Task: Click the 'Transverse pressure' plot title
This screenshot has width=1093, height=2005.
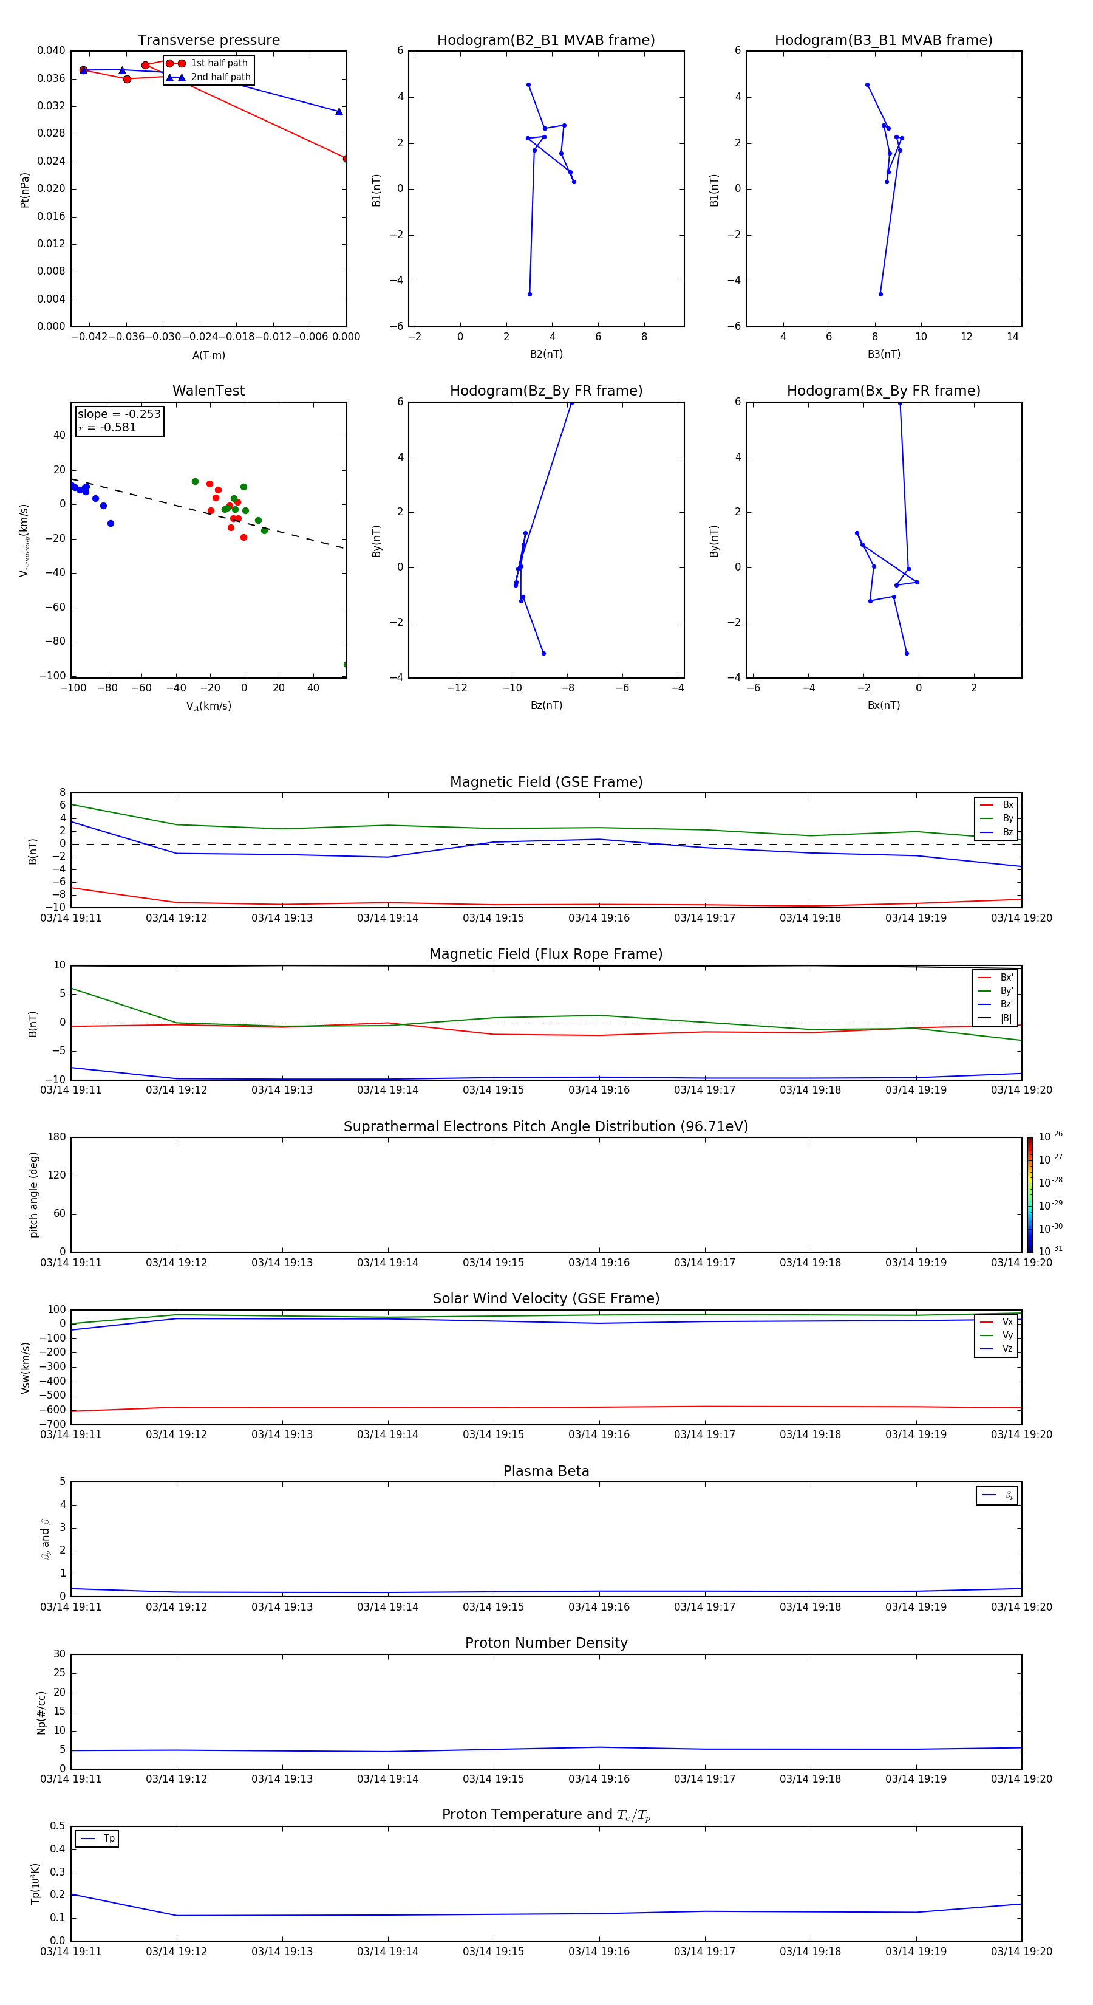Action: (208, 41)
